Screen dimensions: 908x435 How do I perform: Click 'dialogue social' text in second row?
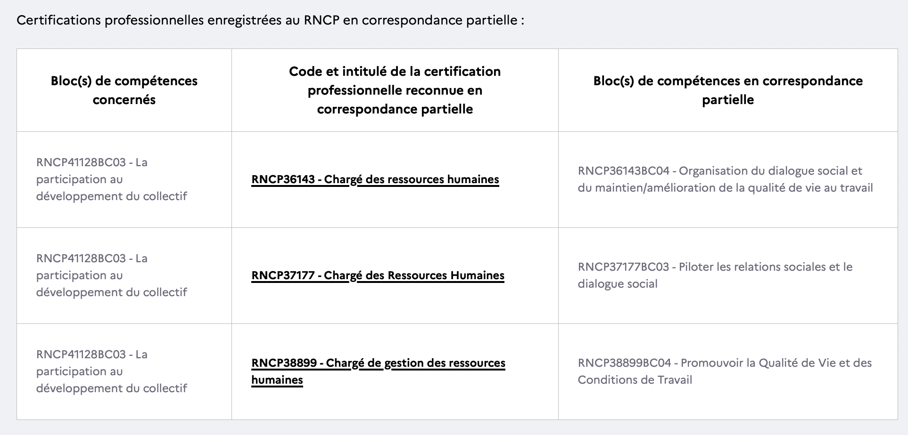coord(618,284)
